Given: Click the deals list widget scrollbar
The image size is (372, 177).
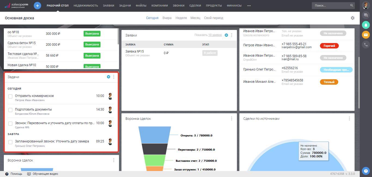Looking at the screenshot, I should (118, 36).
